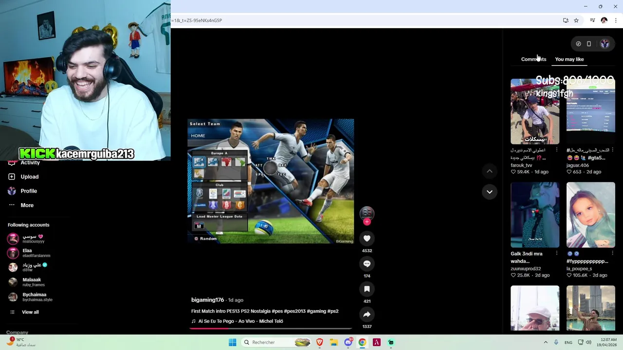The width and height of the screenshot is (623, 350).
Task: Open the zuunxuprod32 username link
Action: coord(526,269)
